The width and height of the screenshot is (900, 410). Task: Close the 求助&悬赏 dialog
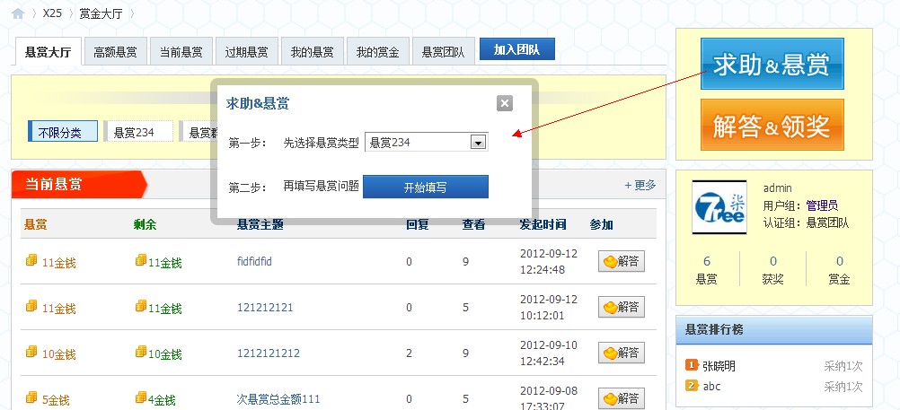point(505,103)
